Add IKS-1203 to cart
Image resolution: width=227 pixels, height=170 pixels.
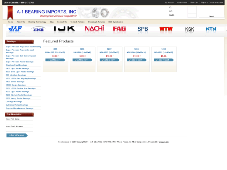164,60
